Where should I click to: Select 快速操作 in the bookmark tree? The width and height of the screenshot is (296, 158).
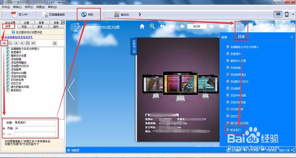16,52
